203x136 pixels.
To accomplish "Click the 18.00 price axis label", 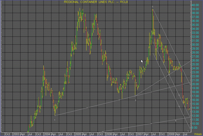I will pyautogui.click(x=195, y=92).
